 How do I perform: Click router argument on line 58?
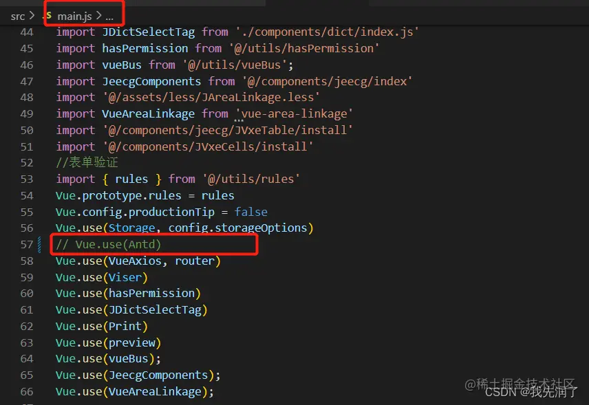pos(195,261)
